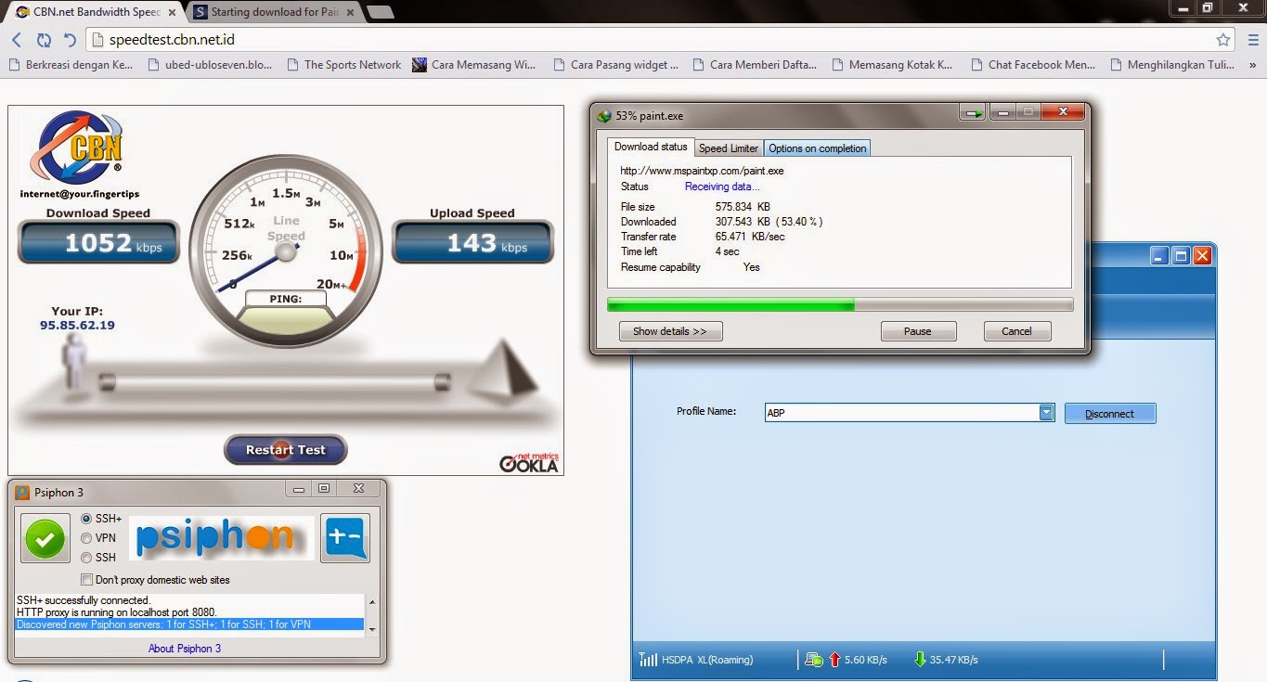Click the green arrow button in IDM title bar
The width and height of the screenshot is (1267, 682).
coord(973,113)
